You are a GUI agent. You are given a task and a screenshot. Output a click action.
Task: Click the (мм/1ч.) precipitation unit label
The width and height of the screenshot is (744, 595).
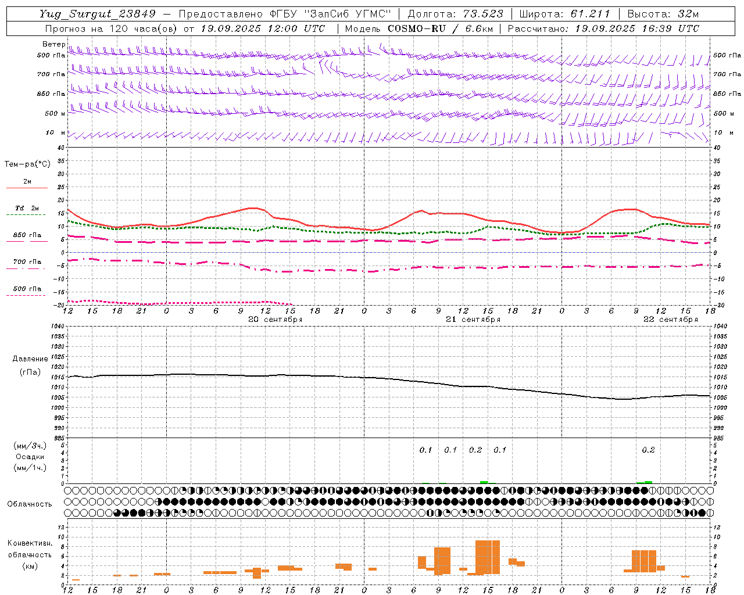click(30, 468)
